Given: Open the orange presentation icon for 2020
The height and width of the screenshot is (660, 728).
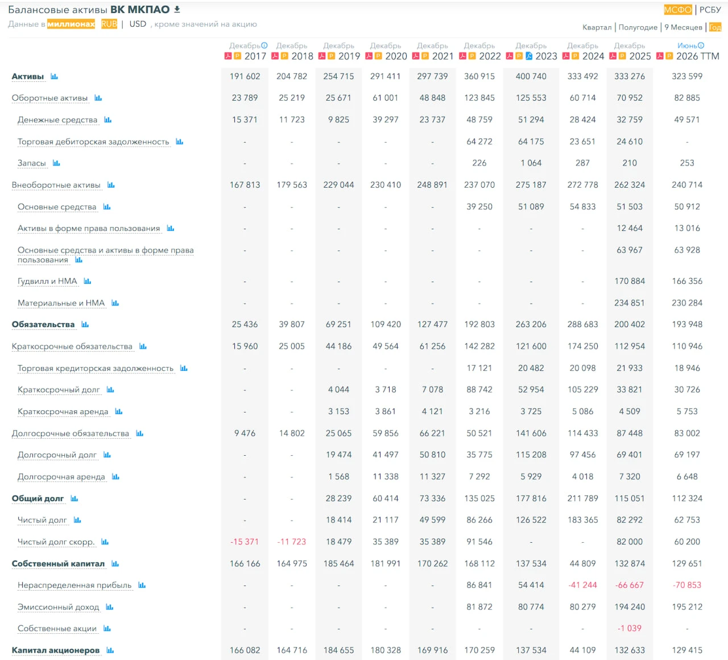Looking at the screenshot, I should point(378,56).
